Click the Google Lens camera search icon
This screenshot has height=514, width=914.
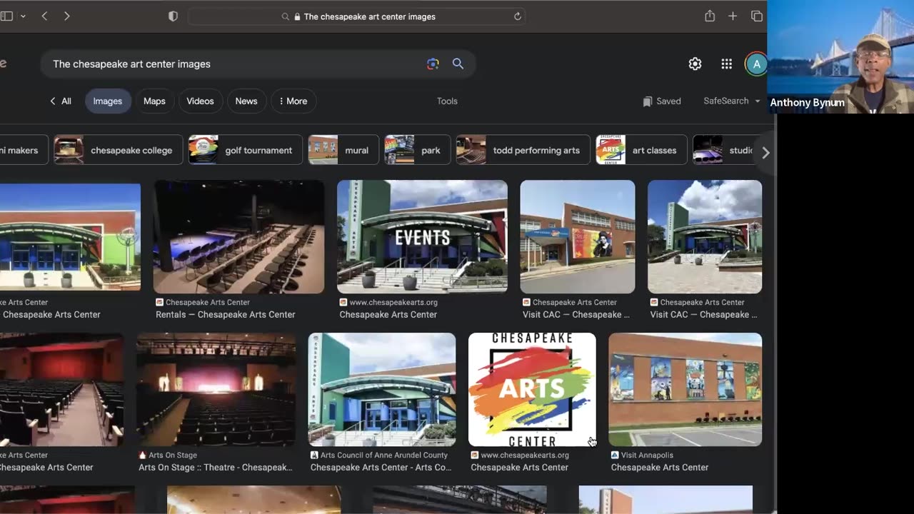tap(433, 64)
